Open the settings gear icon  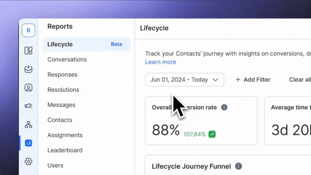pyautogui.click(x=28, y=162)
